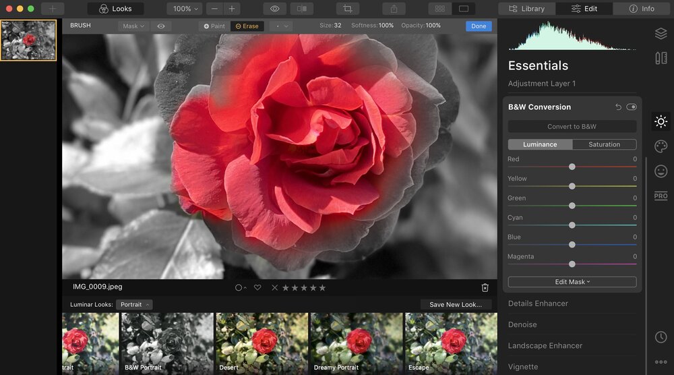The image size is (674, 375).
Task: Click the crop tool icon
Action: coord(348,9)
